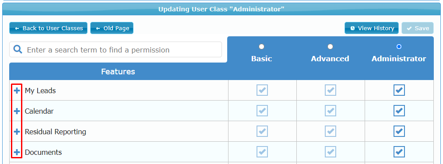Expand the My Leads plus icon
The width and height of the screenshot is (443, 164).
click(17, 91)
